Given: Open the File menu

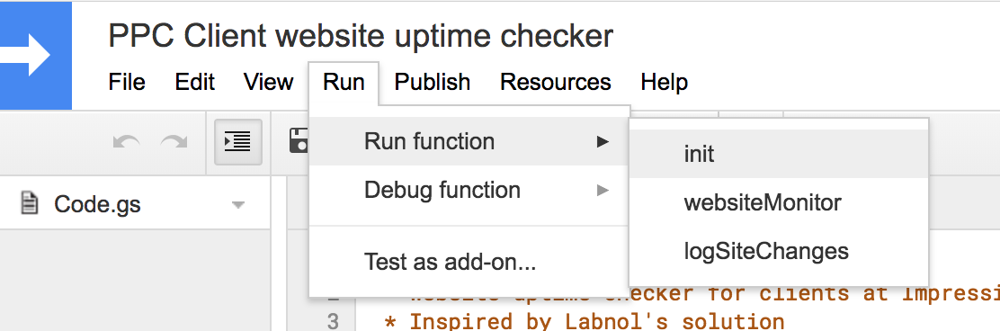Looking at the screenshot, I should pyautogui.click(x=127, y=82).
